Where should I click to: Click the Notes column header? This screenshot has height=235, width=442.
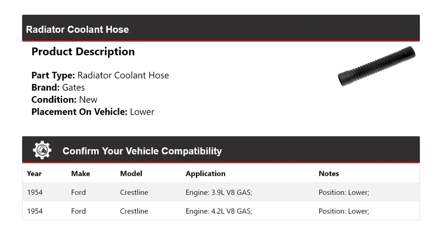pos(329,174)
